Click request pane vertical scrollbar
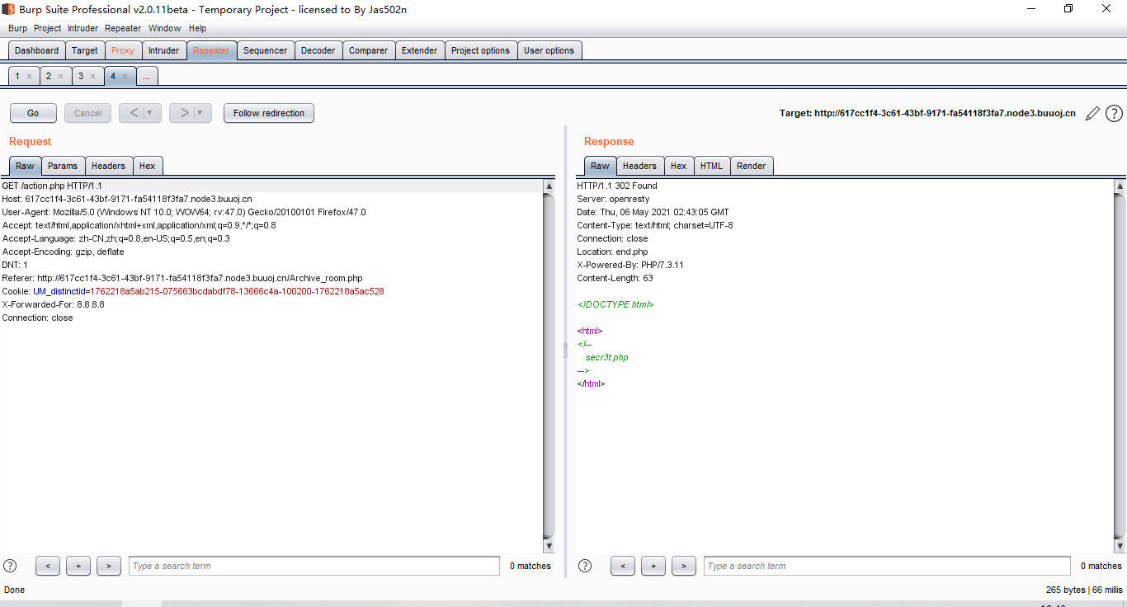This screenshot has height=607, width=1127. click(549, 366)
